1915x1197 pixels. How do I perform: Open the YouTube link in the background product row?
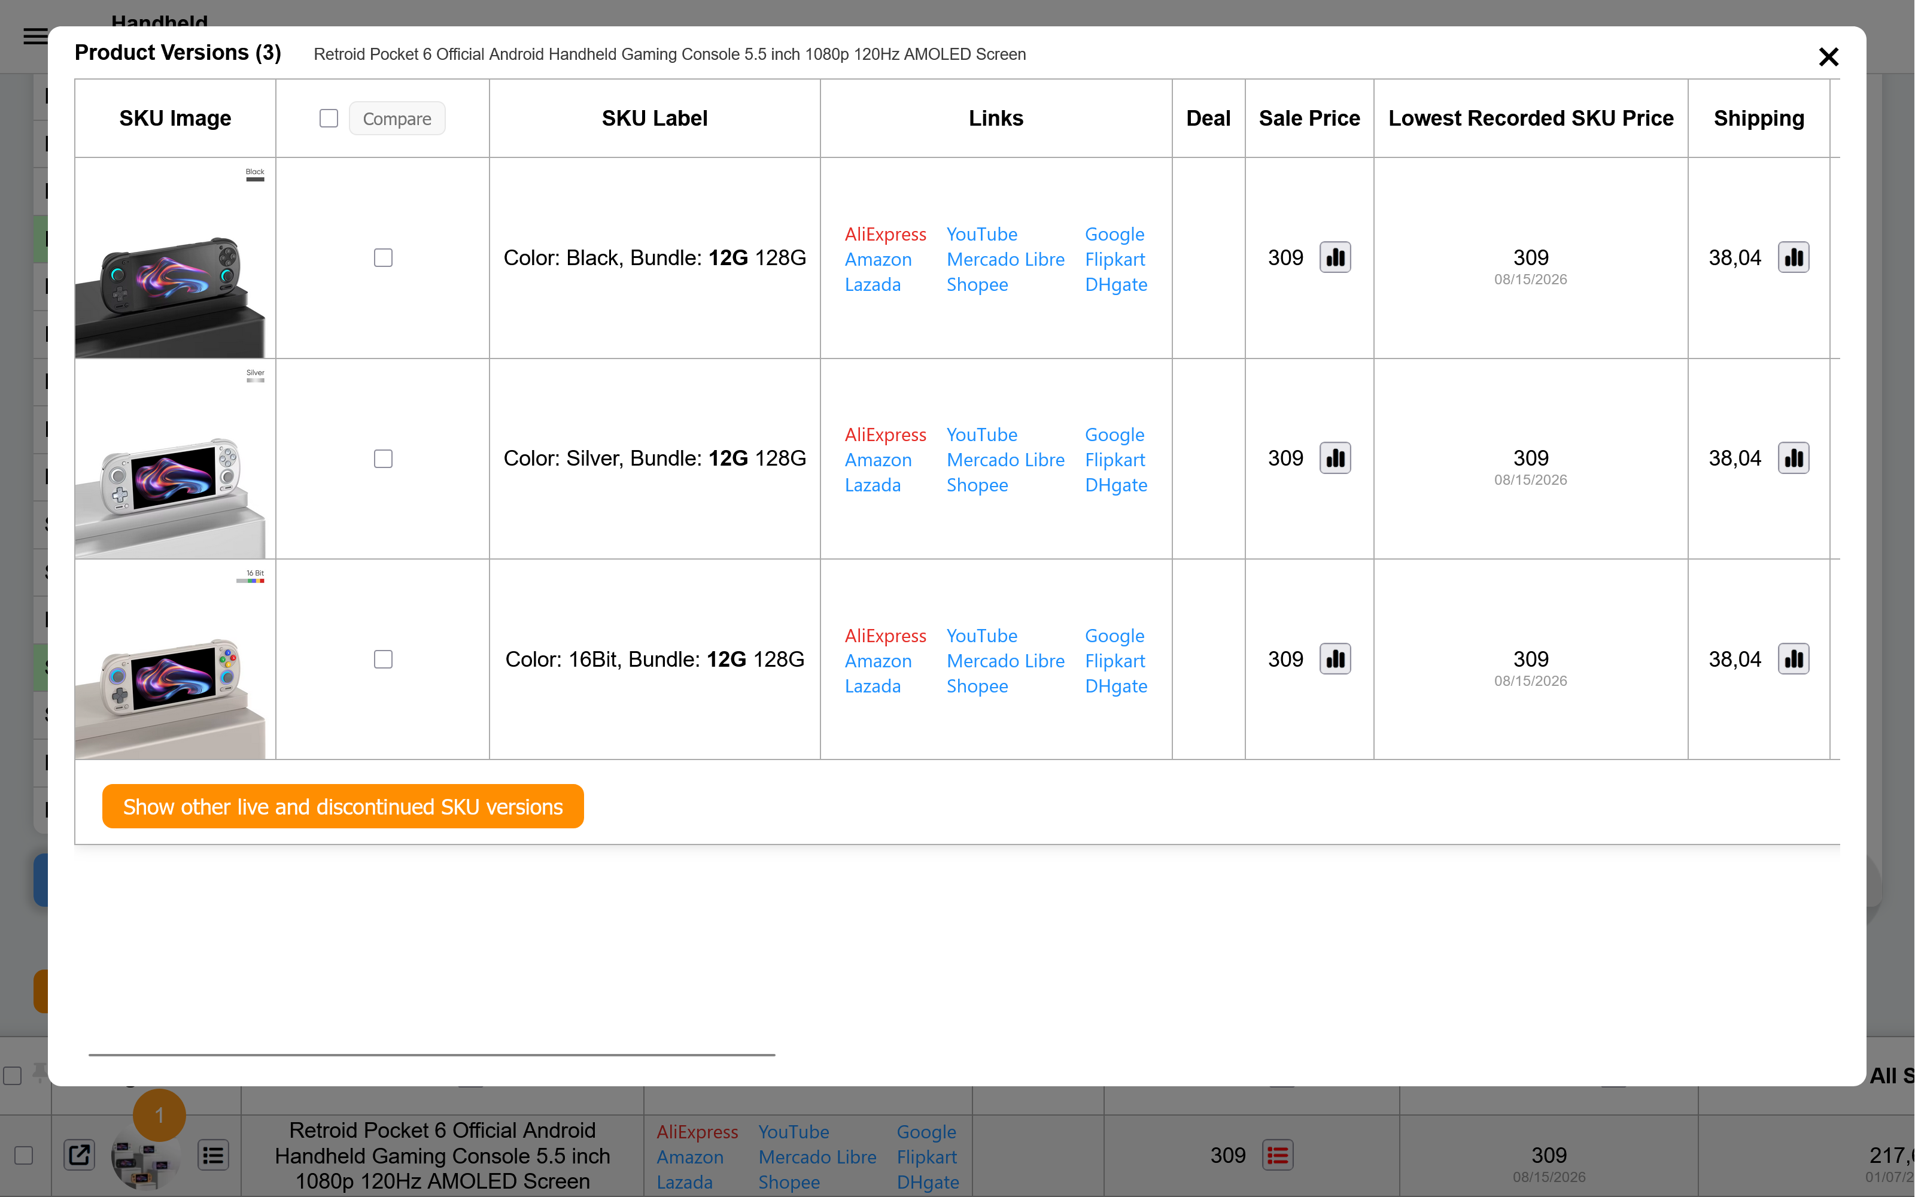pyautogui.click(x=793, y=1132)
